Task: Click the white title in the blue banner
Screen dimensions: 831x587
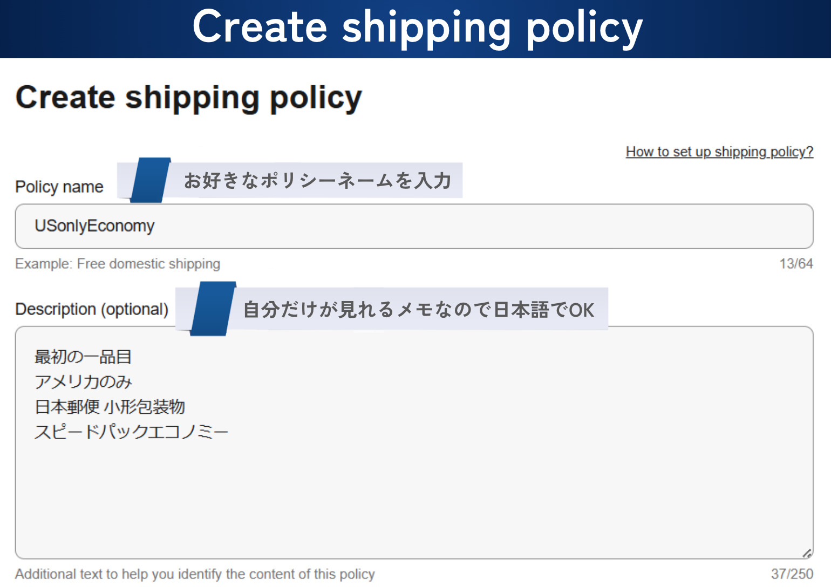Action: coord(417,27)
